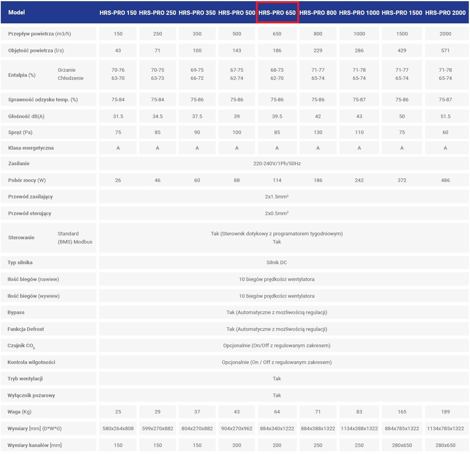Click the Zasilanie row label
Screen dimensions: 470x454
click(19, 164)
